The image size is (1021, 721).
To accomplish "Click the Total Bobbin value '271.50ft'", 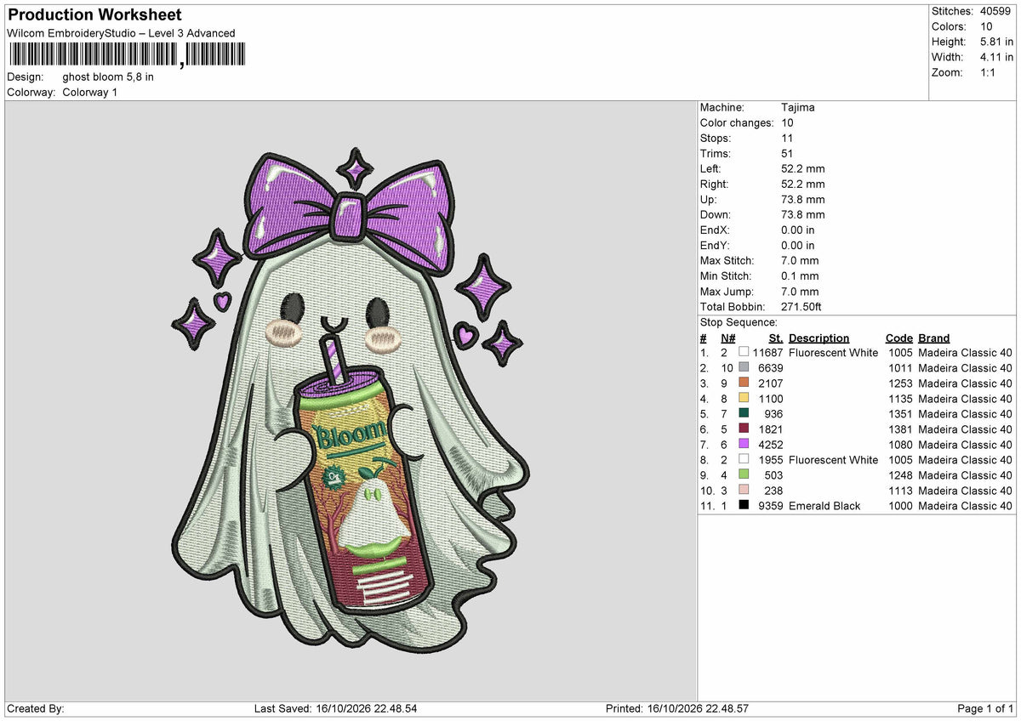I will [x=801, y=306].
